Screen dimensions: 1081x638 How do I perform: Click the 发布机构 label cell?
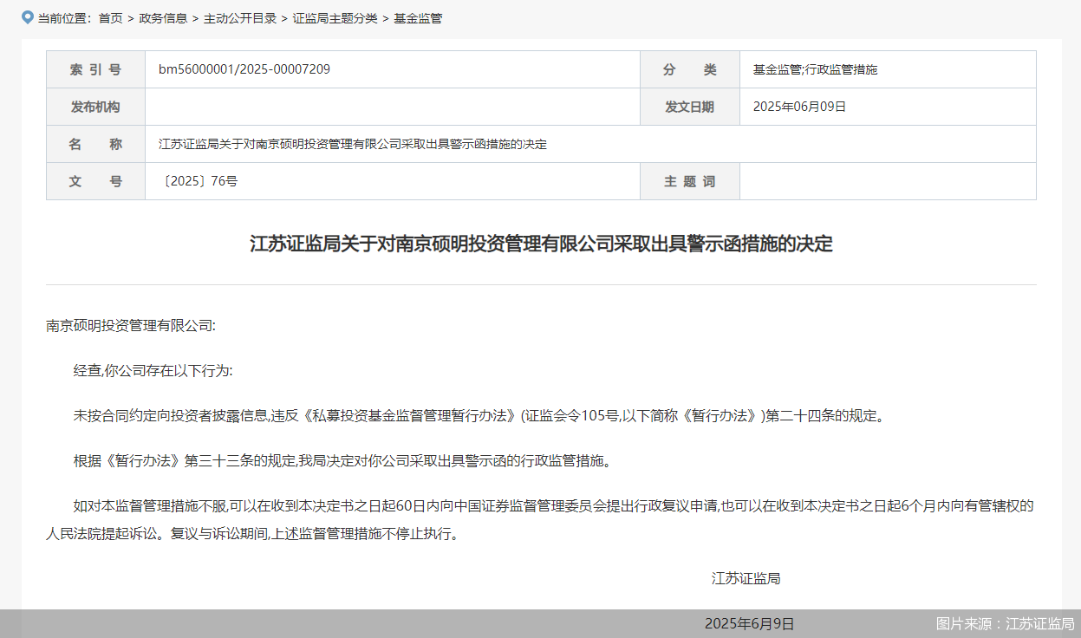pyautogui.click(x=95, y=107)
